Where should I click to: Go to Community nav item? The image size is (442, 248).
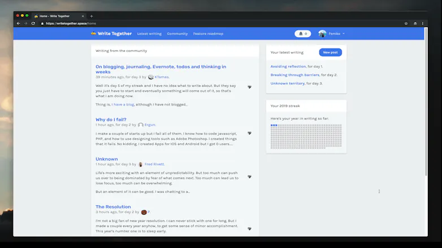tap(177, 34)
